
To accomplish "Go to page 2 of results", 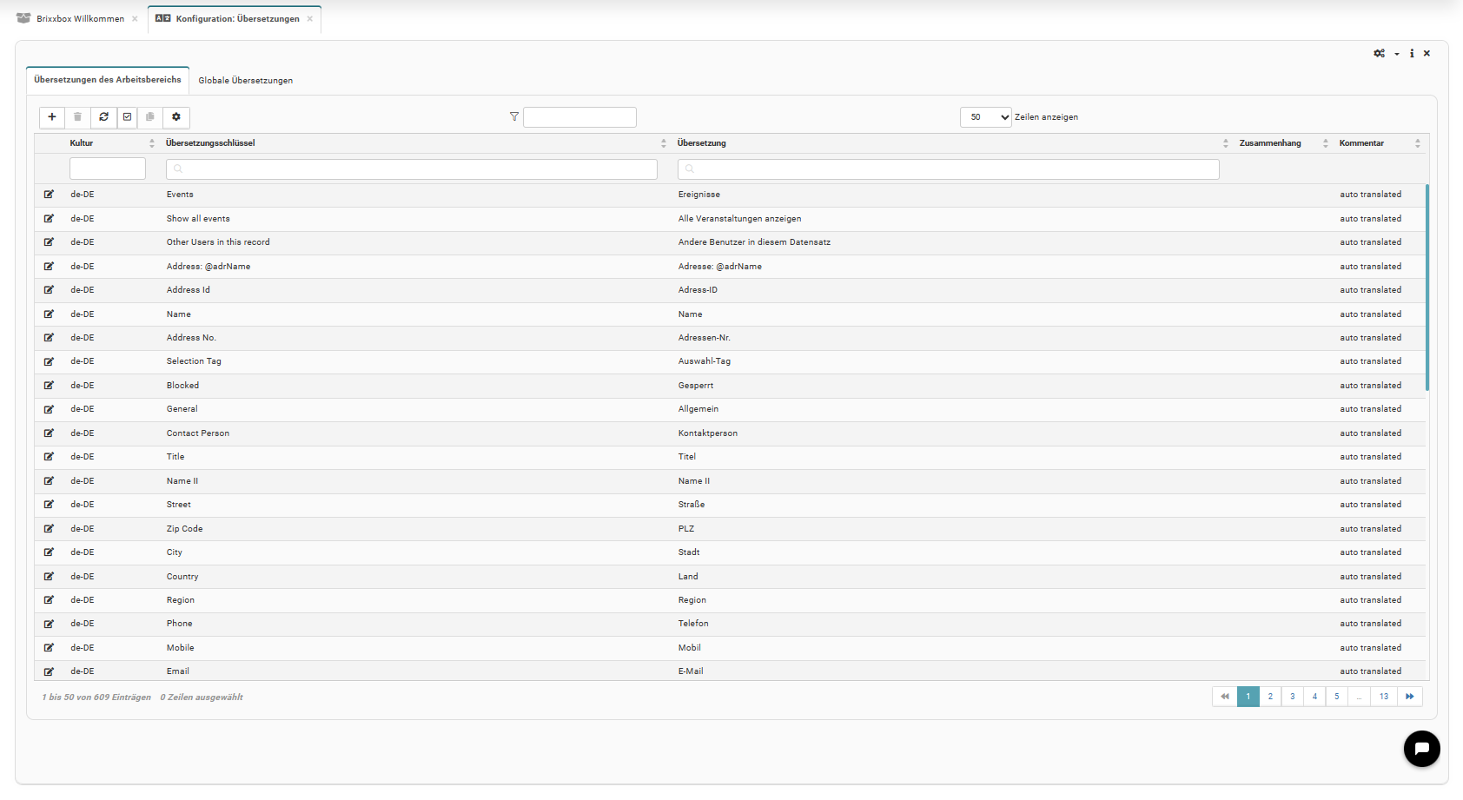I will [x=1270, y=697].
